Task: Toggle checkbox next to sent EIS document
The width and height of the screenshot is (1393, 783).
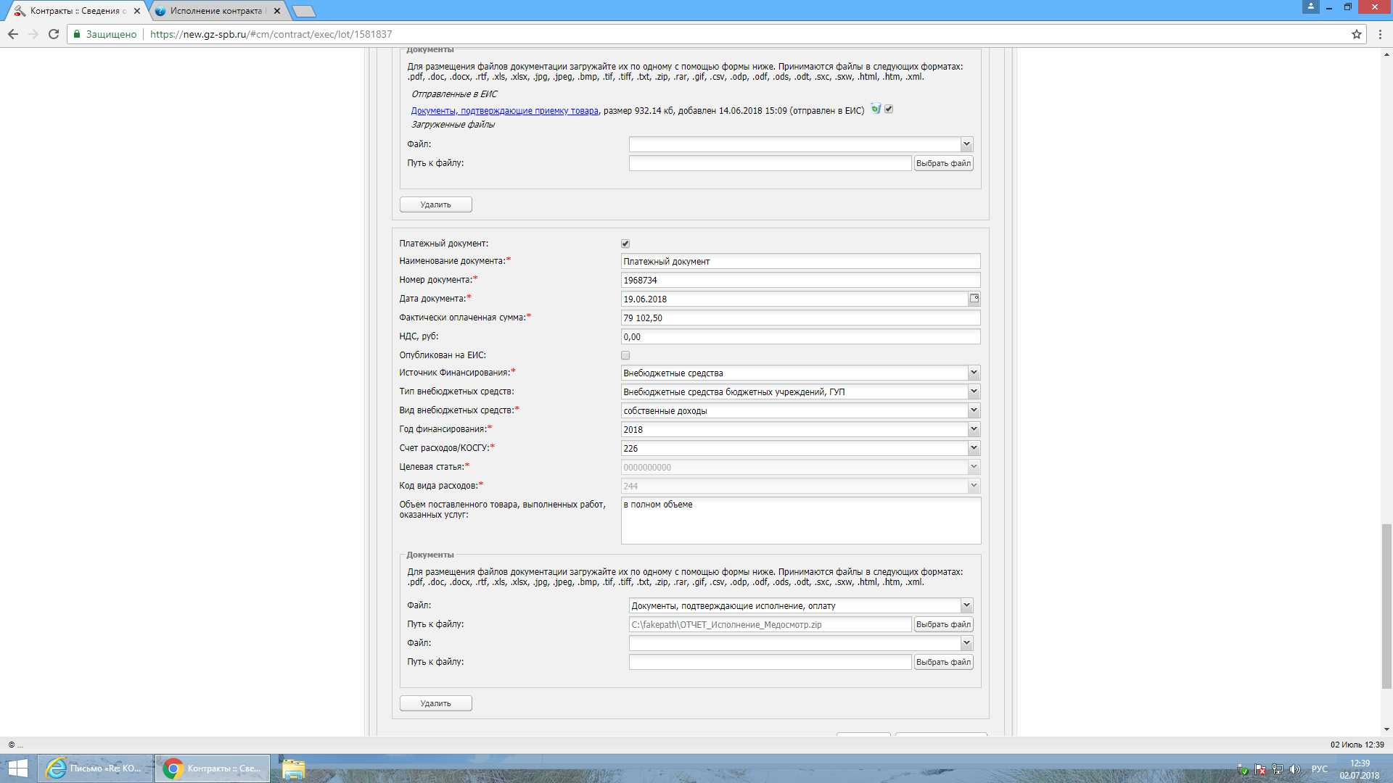Action: click(x=889, y=109)
